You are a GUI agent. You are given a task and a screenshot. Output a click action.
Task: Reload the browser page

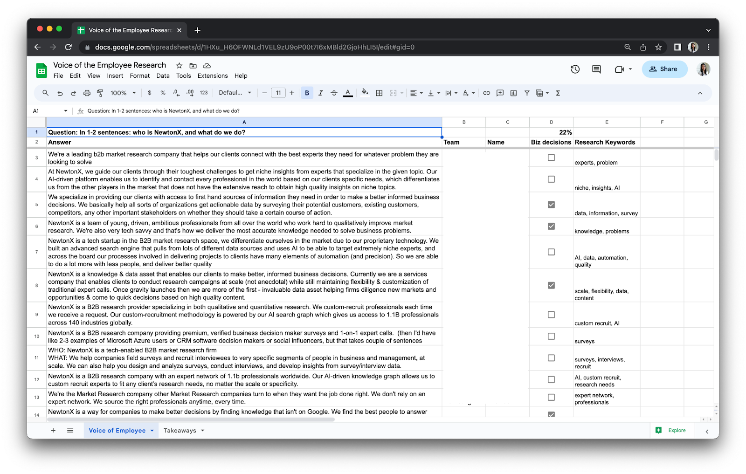pyautogui.click(x=69, y=47)
